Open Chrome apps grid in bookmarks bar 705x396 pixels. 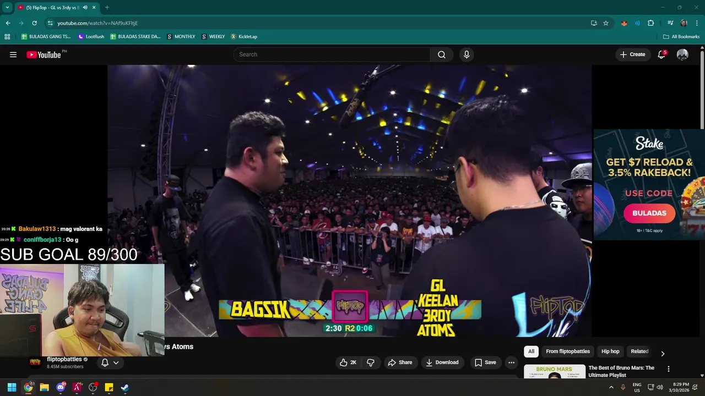pos(7,36)
